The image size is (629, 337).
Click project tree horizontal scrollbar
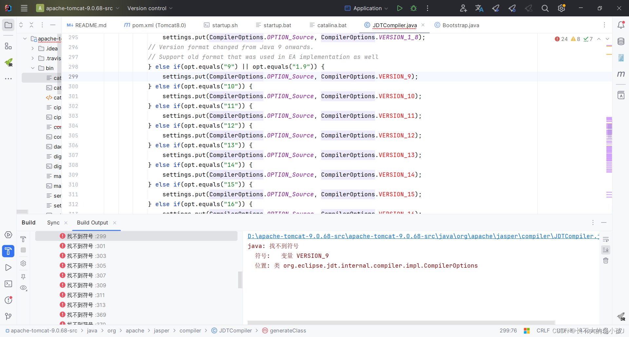click(22, 212)
